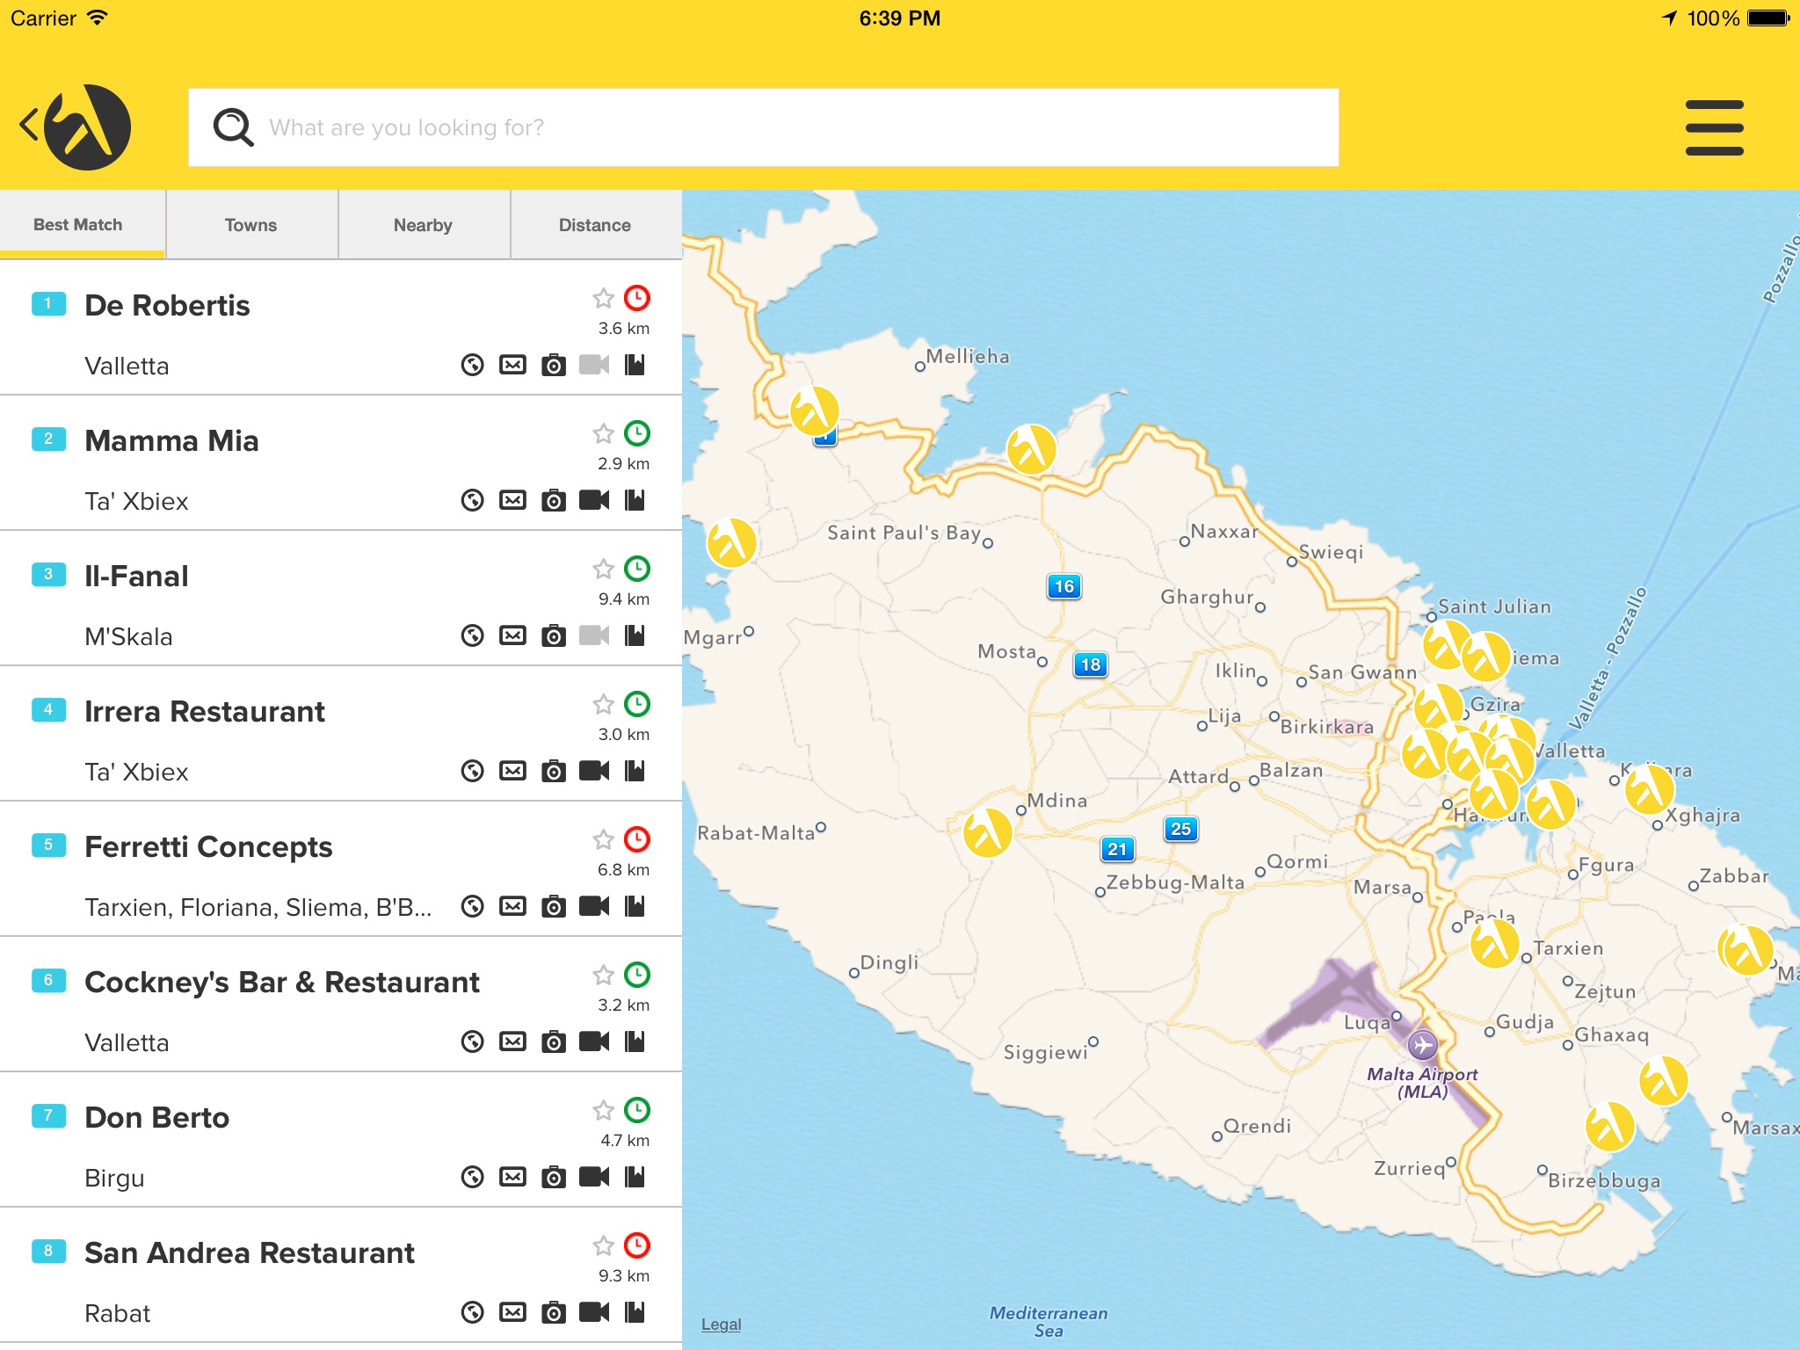Toggle the Il-Fanal favorite star
The width and height of the screenshot is (1800, 1350).
point(603,570)
